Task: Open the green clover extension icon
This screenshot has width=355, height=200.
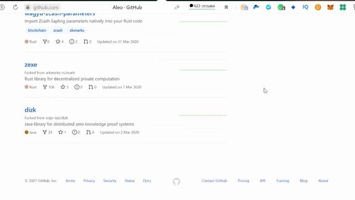Action: pos(343,7)
